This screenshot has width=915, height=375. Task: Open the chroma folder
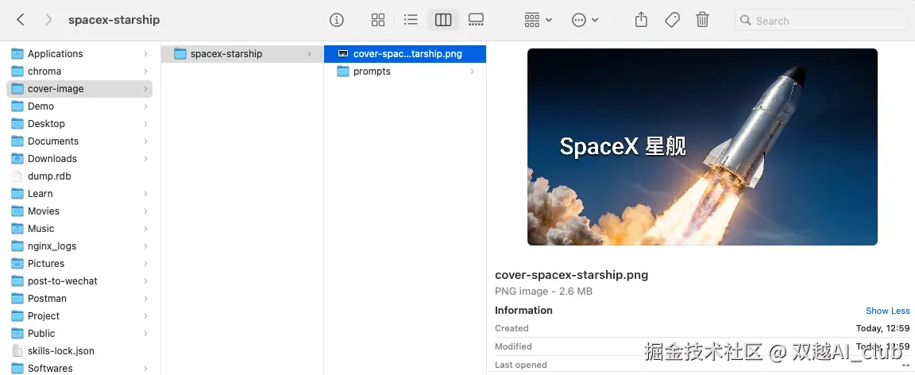(79, 72)
